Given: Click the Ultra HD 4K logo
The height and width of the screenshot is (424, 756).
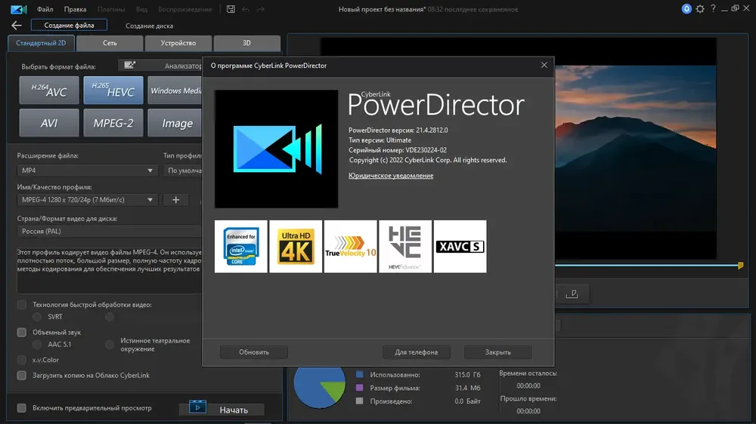Looking at the screenshot, I should point(296,247).
